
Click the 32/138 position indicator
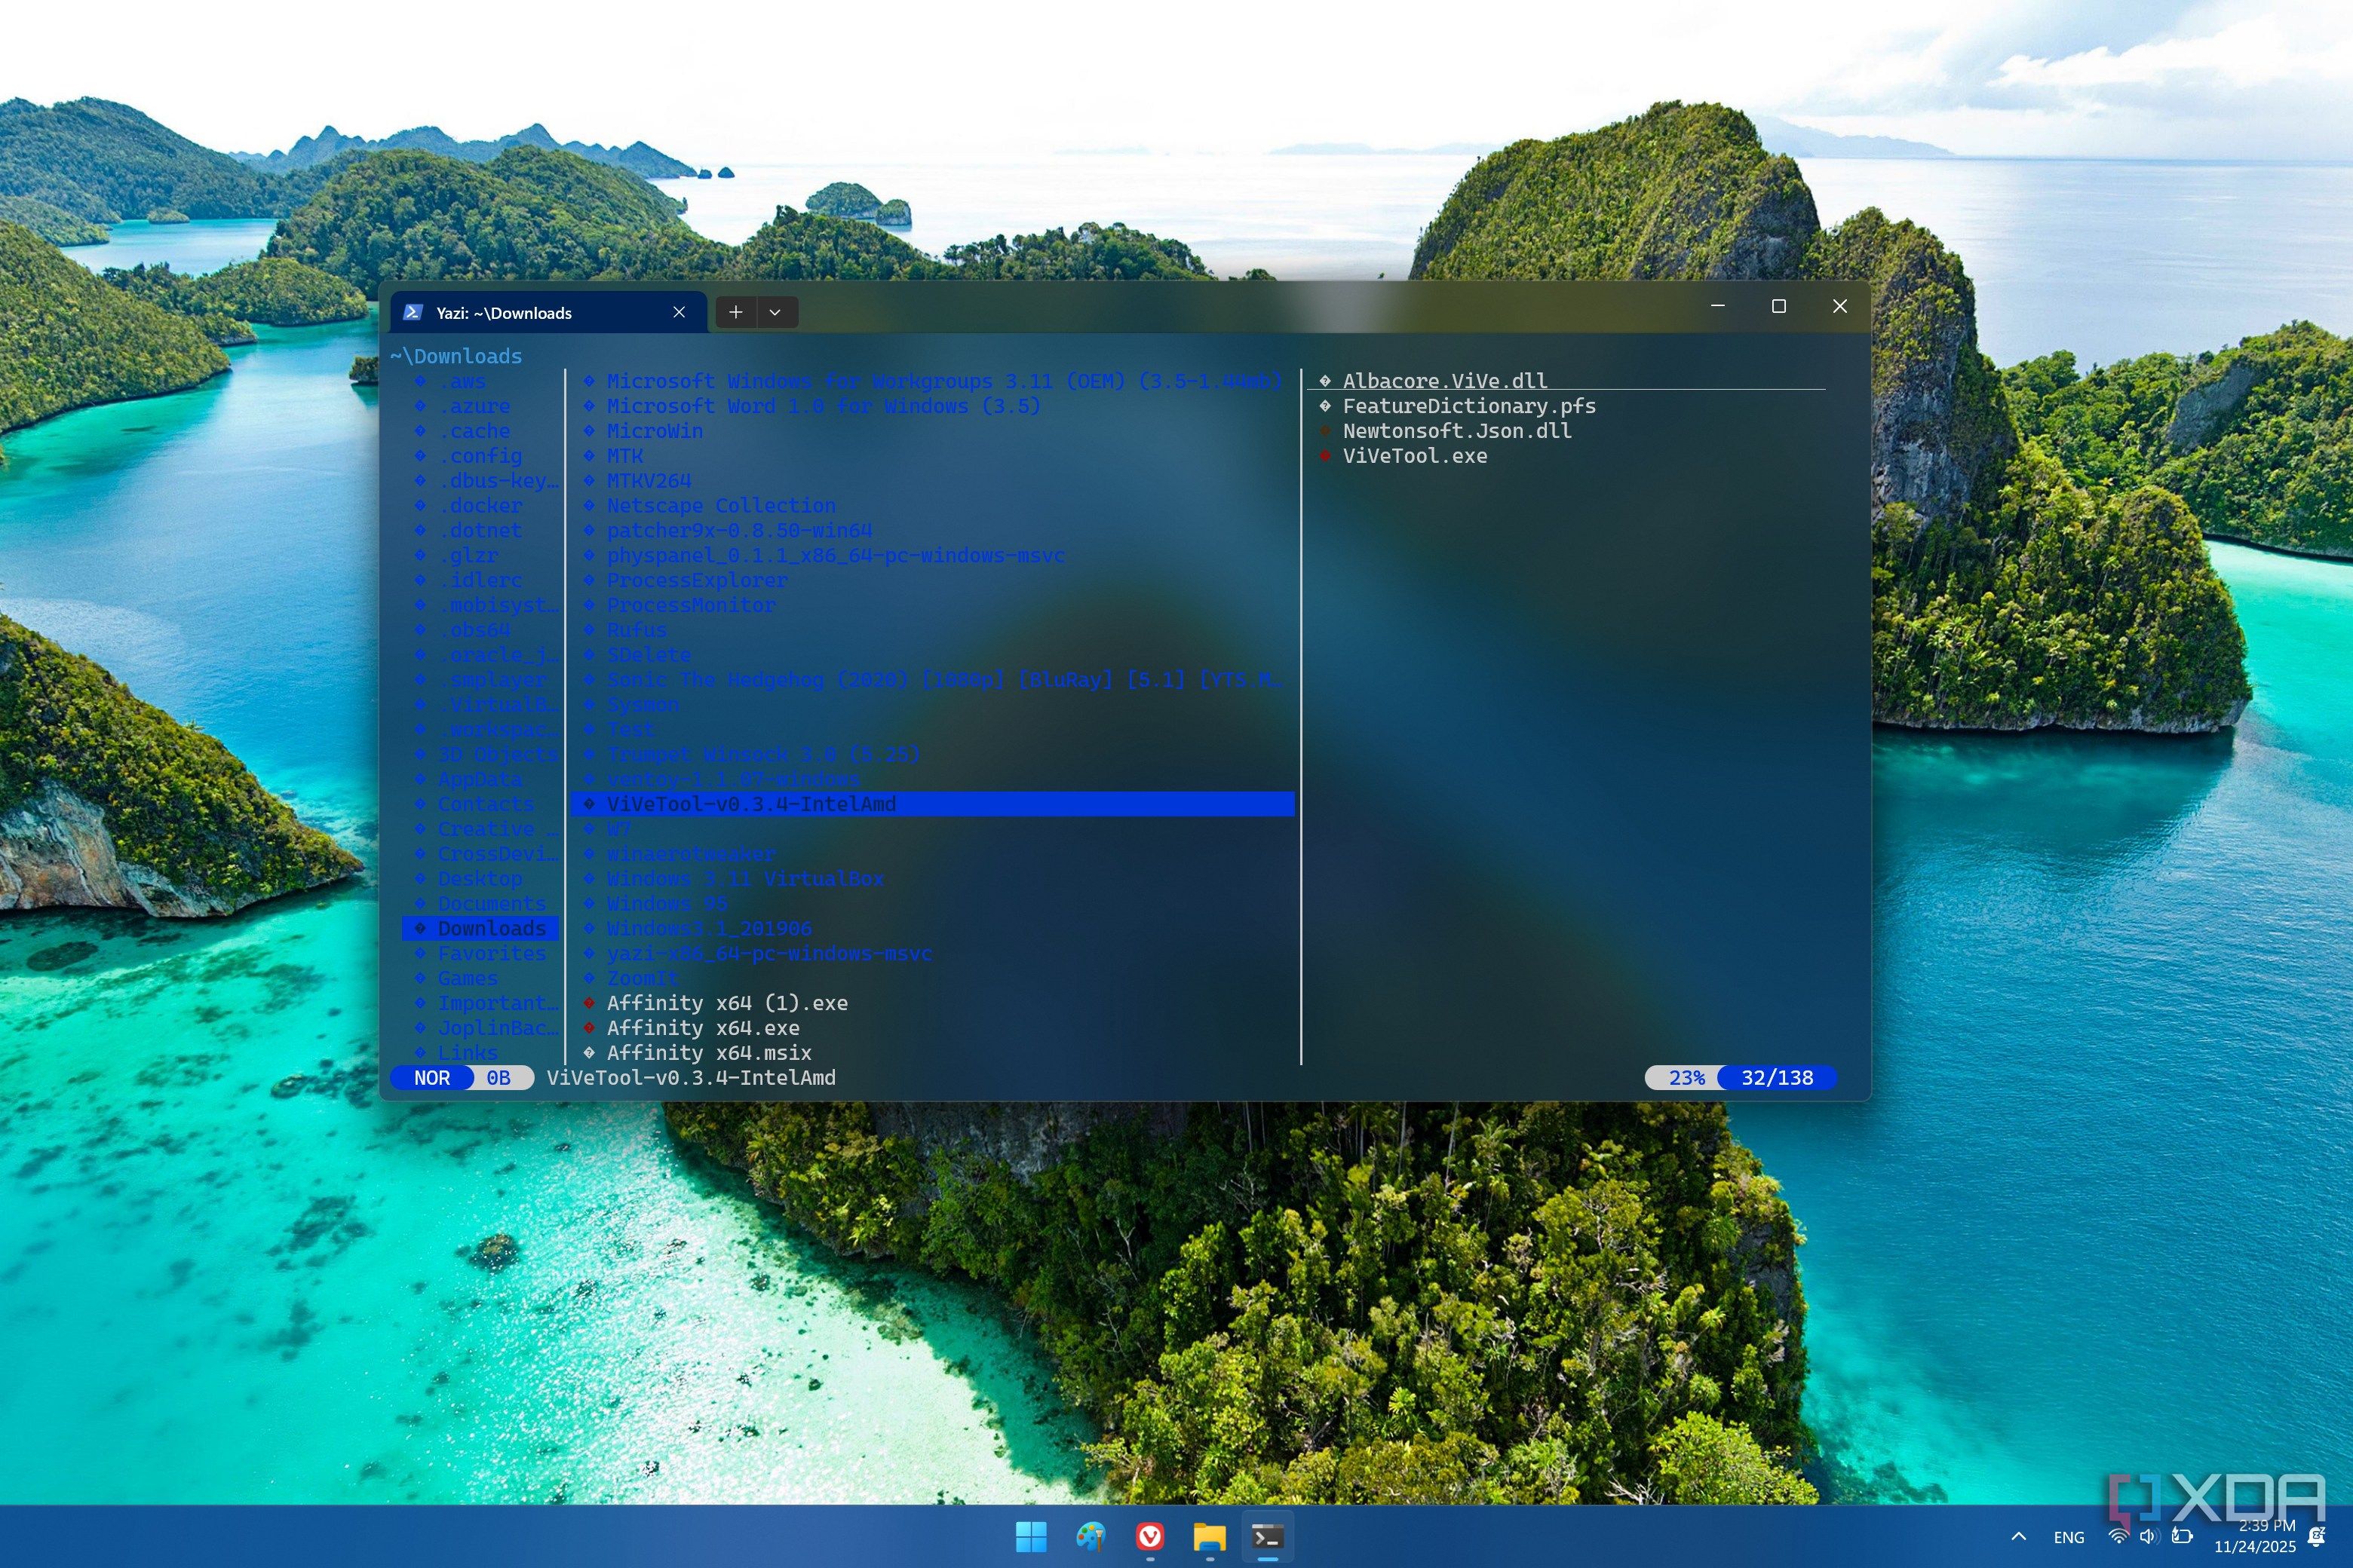(1777, 1078)
